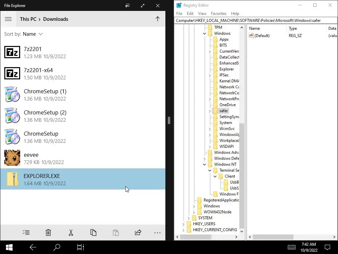Click the select-items checklist icon in File Explorer
338x254 pixels.
(26, 233)
